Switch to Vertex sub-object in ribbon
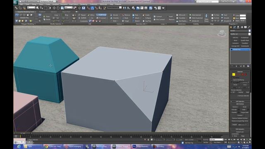This screenshot has height=149, width=265. tap(17, 15)
